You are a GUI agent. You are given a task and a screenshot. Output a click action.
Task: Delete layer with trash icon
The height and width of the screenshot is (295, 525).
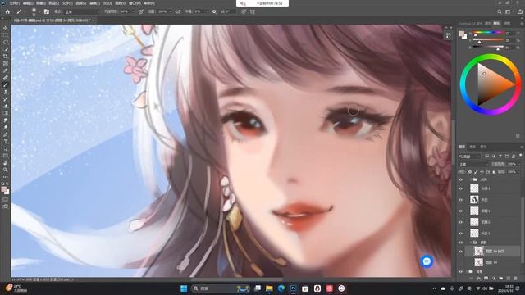pos(516,279)
